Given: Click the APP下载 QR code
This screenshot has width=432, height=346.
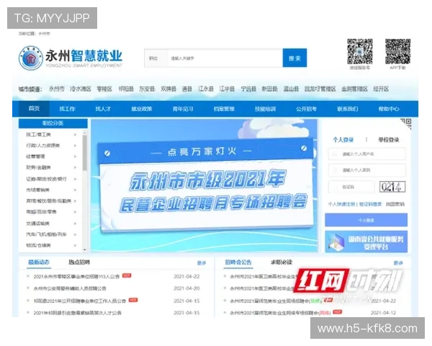Looking at the screenshot, I should [x=397, y=52].
